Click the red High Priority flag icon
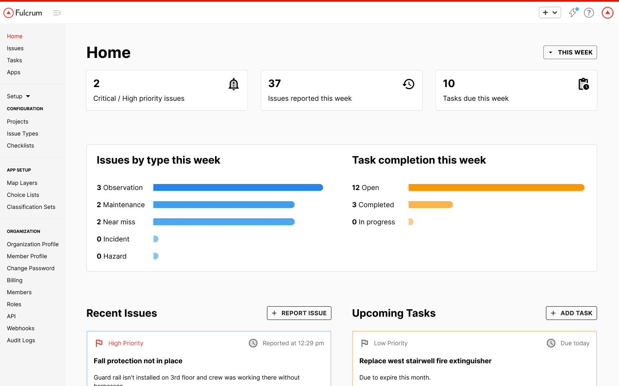This screenshot has height=386, width=619. [99, 343]
